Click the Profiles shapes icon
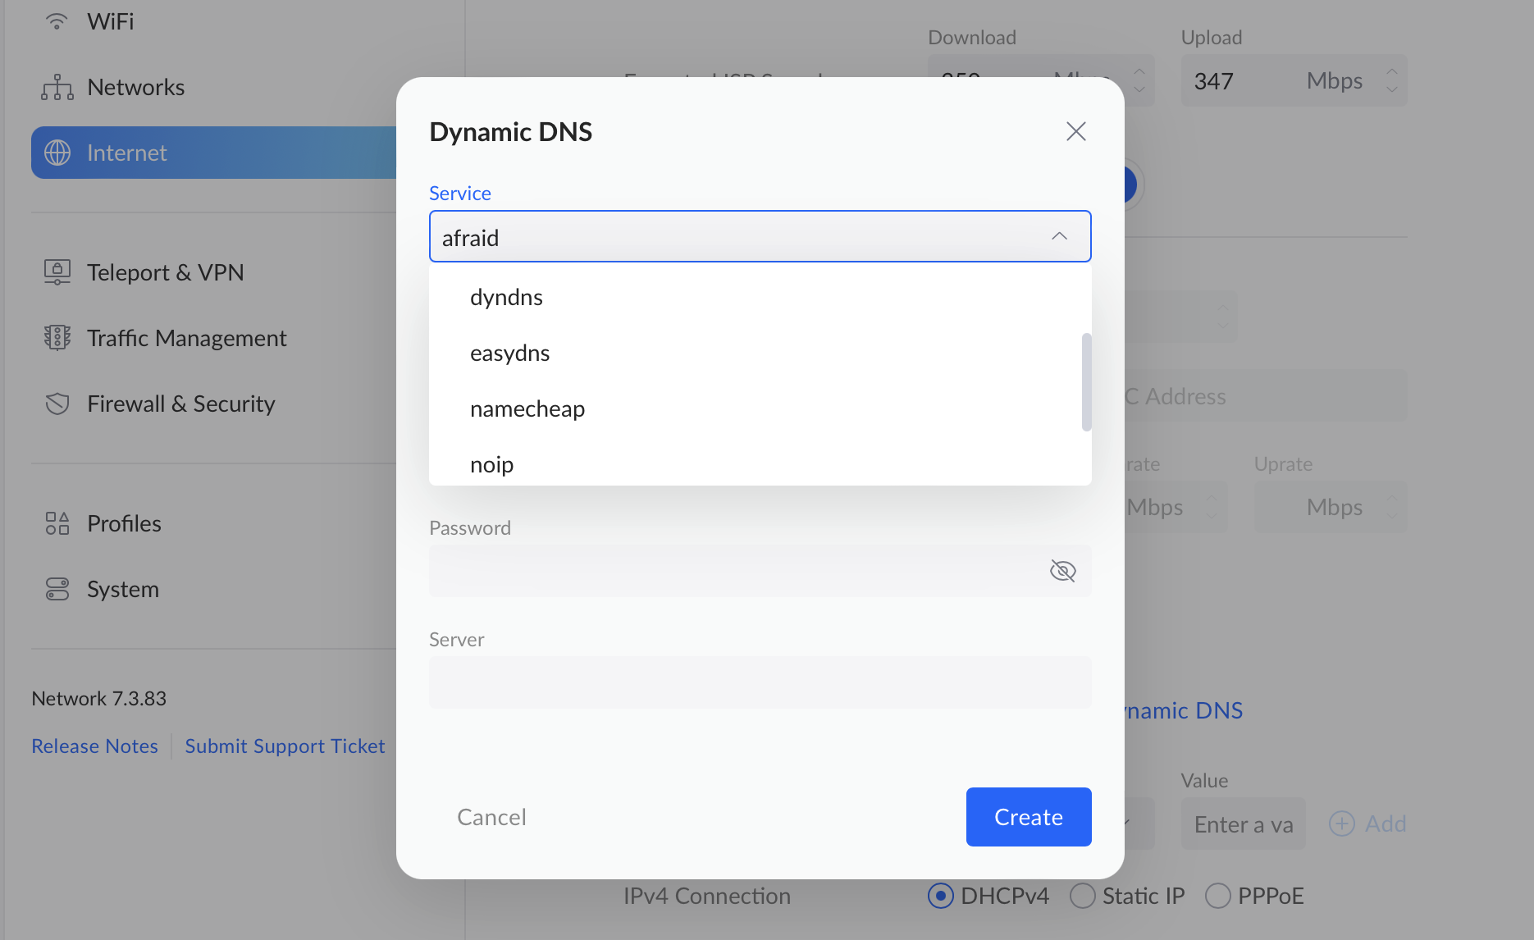 (x=57, y=523)
